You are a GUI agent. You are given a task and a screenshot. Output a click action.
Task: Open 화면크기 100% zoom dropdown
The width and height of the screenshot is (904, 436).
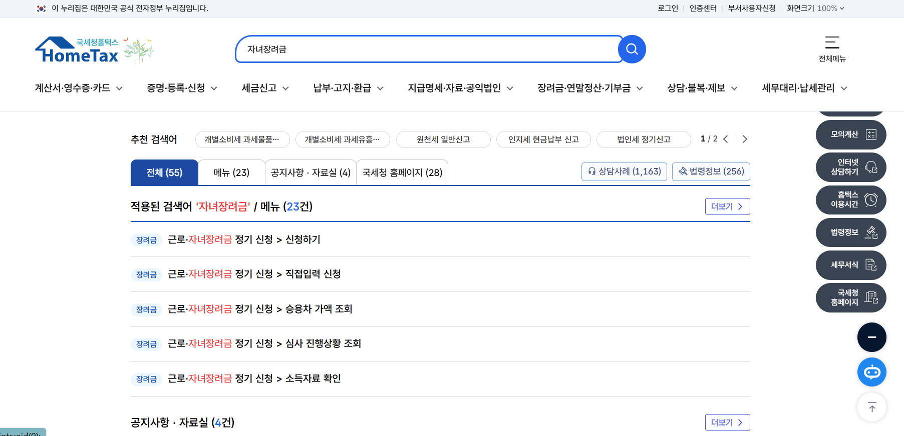pyautogui.click(x=815, y=8)
